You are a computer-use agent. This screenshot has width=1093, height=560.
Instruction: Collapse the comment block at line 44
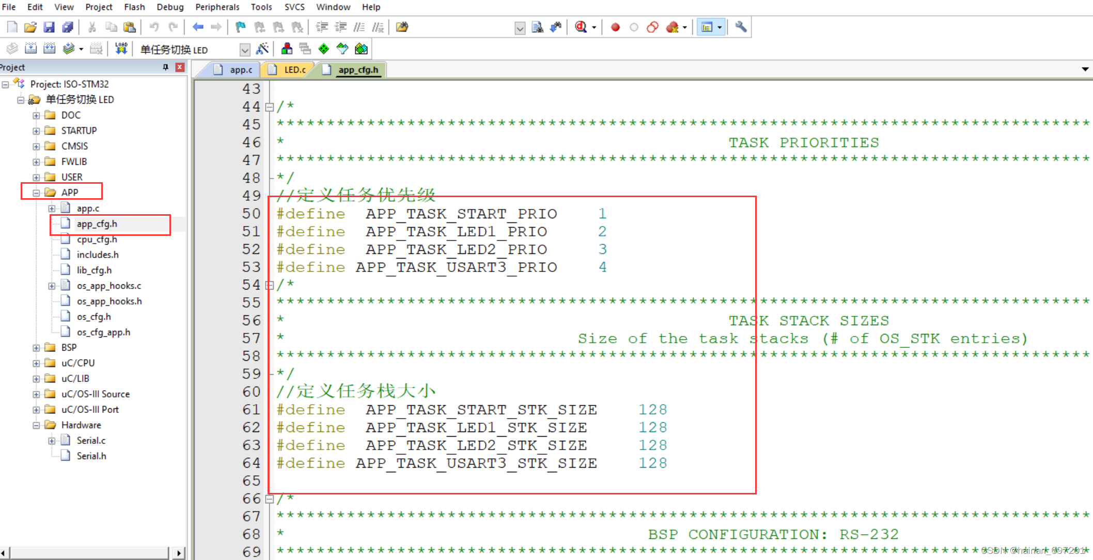[x=269, y=107]
